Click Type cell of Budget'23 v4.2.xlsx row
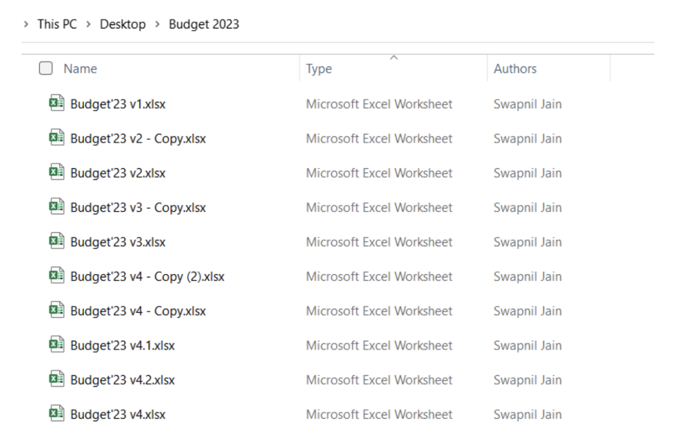This screenshot has height=448, width=680. [379, 380]
